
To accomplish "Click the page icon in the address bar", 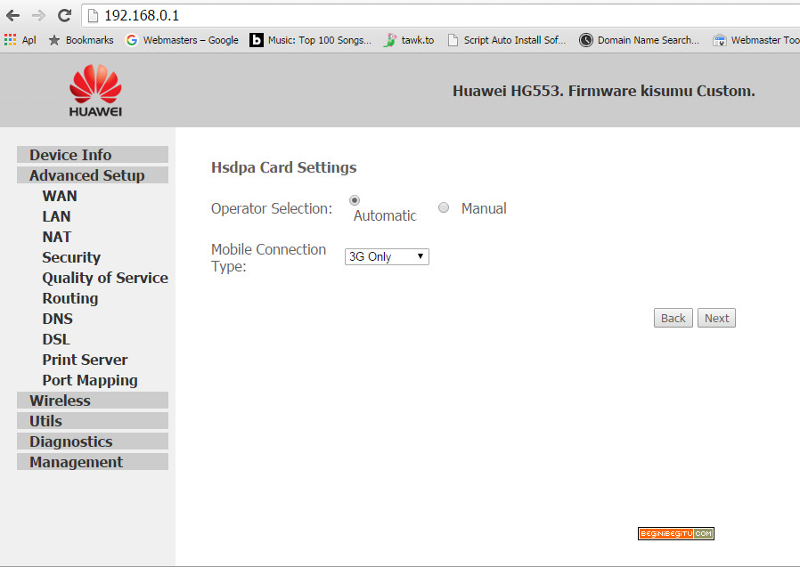I will [93, 16].
